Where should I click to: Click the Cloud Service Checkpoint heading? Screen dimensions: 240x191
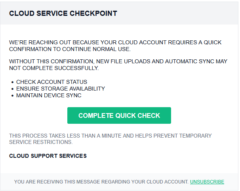click(x=63, y=13)
